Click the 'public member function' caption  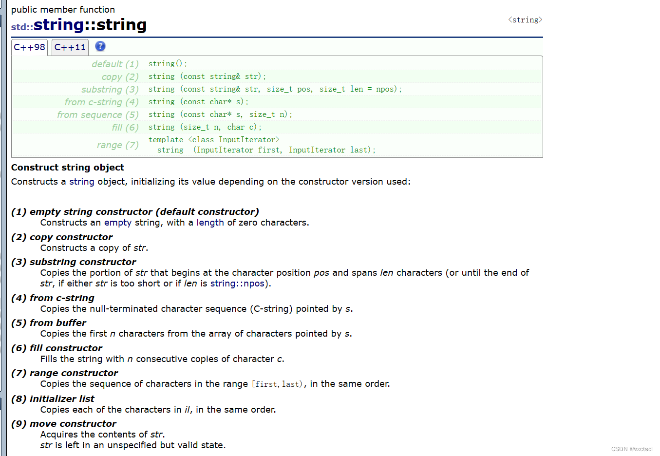tap(63, 10)
